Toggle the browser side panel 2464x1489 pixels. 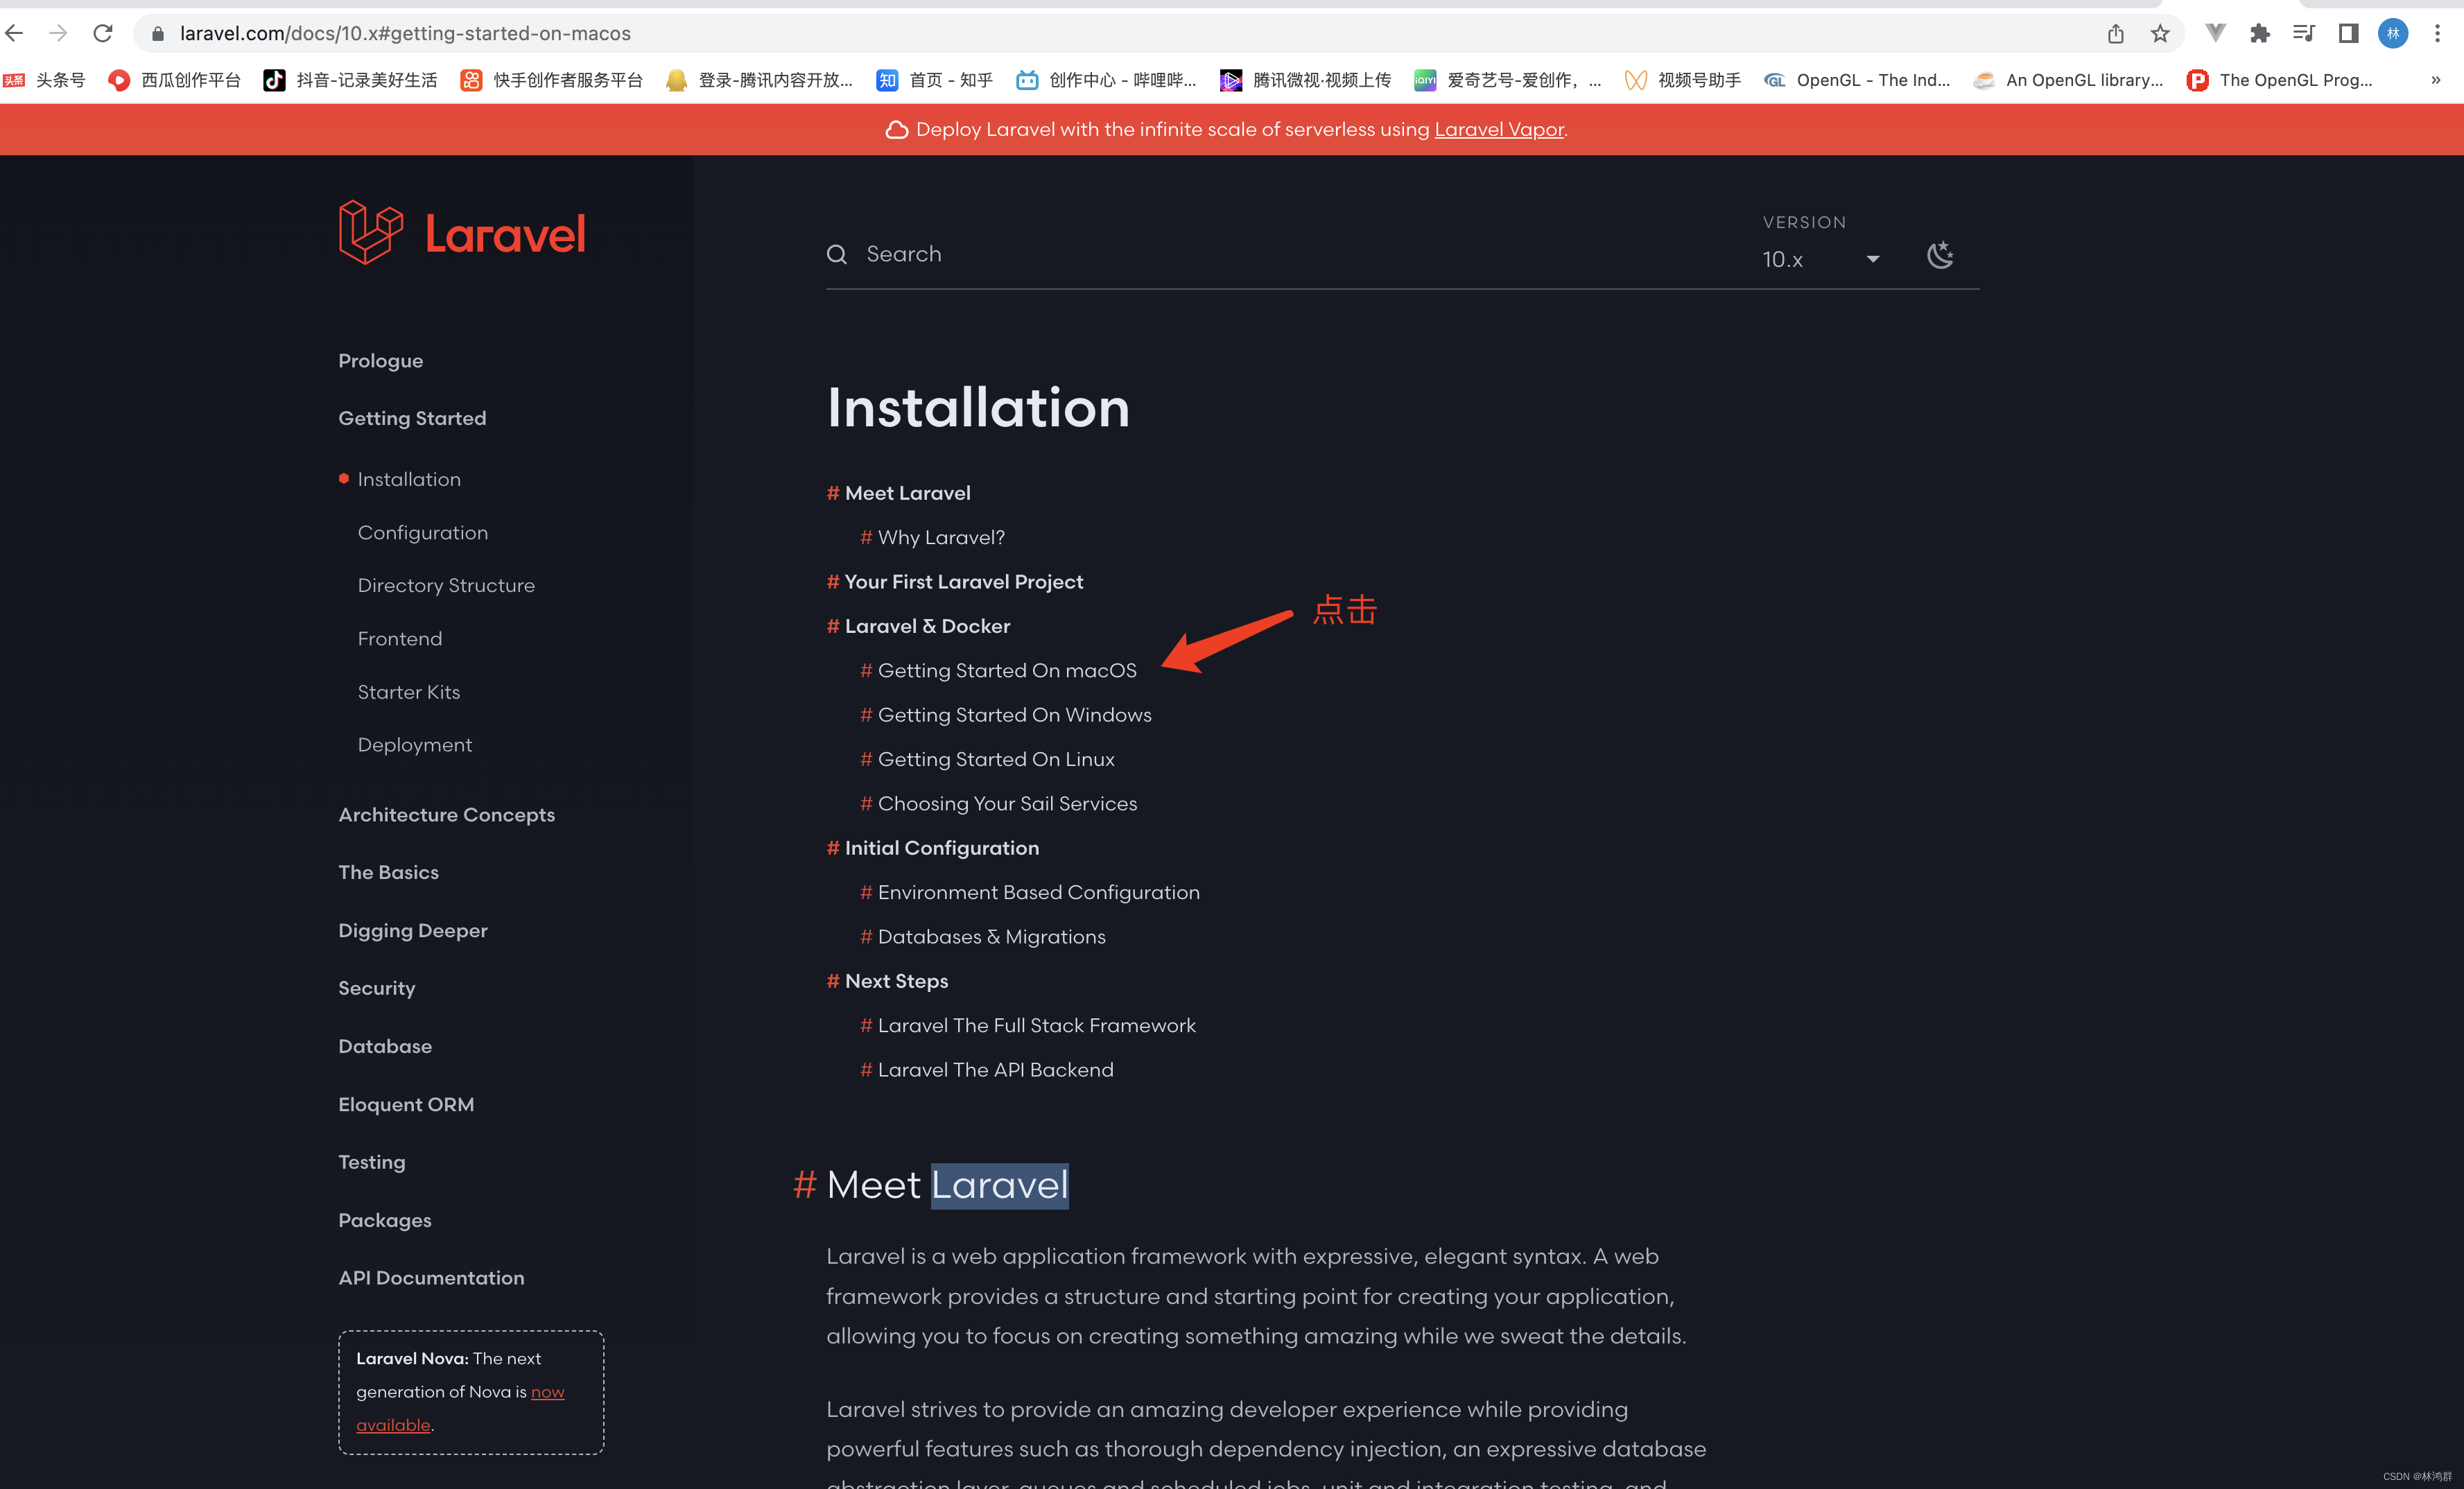(2348, 33)
